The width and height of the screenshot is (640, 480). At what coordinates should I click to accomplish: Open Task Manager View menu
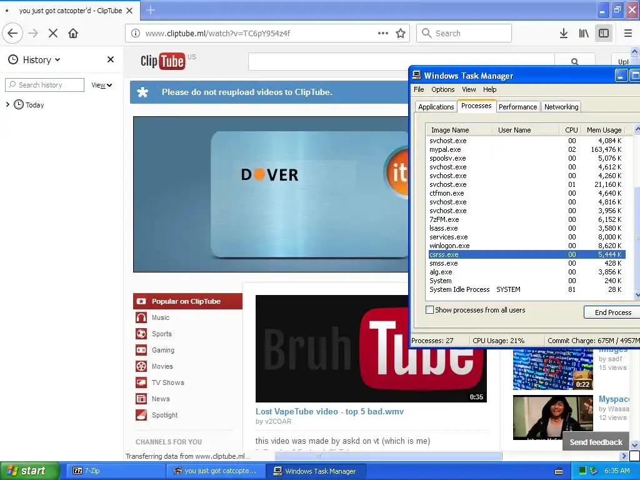pyautogui.click(x=469, y=89)
